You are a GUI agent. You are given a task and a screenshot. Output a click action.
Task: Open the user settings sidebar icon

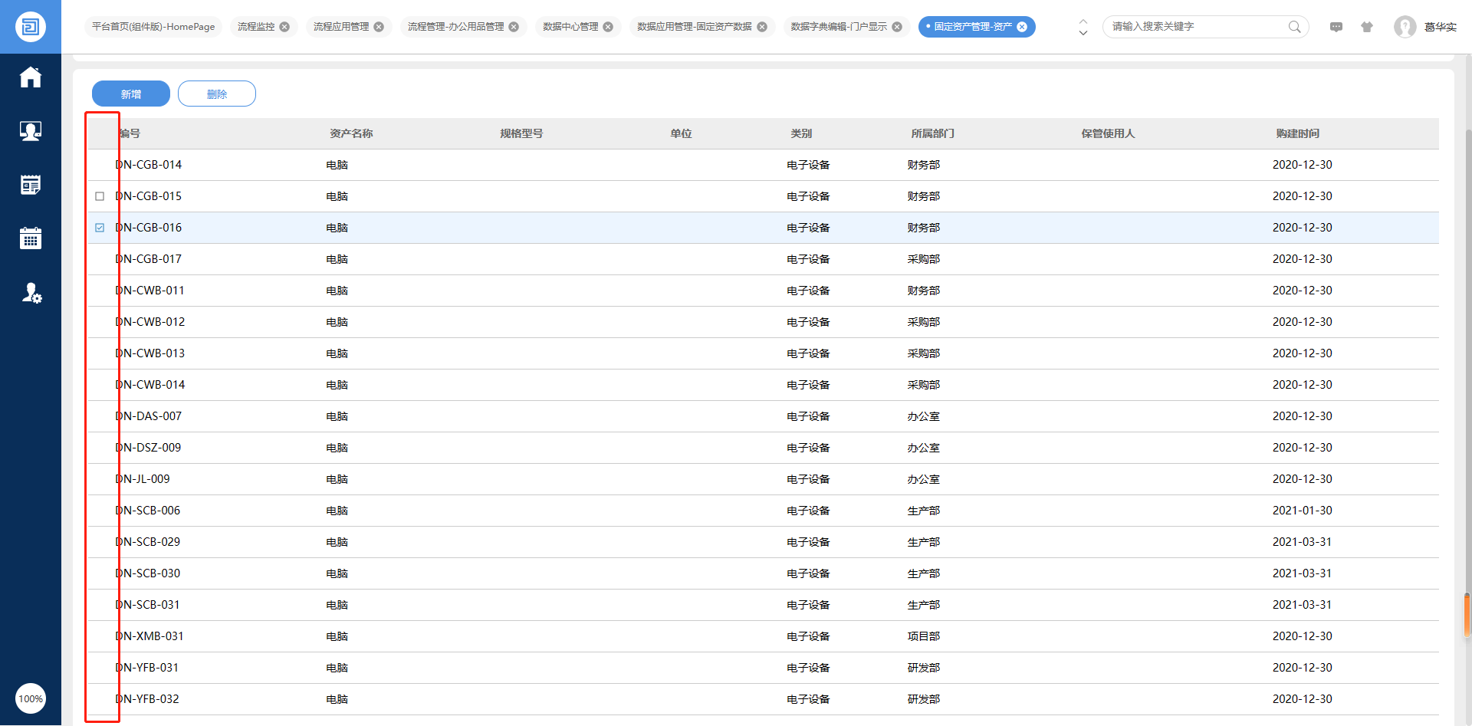click(31, 293)
